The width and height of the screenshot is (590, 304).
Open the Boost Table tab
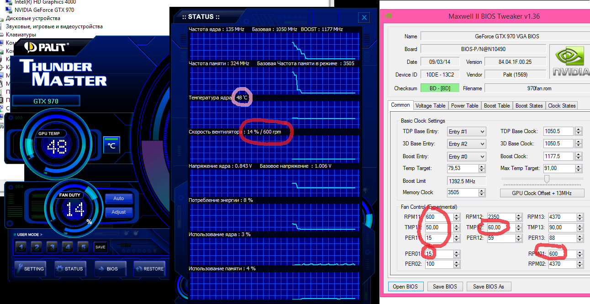pos(497,106)
